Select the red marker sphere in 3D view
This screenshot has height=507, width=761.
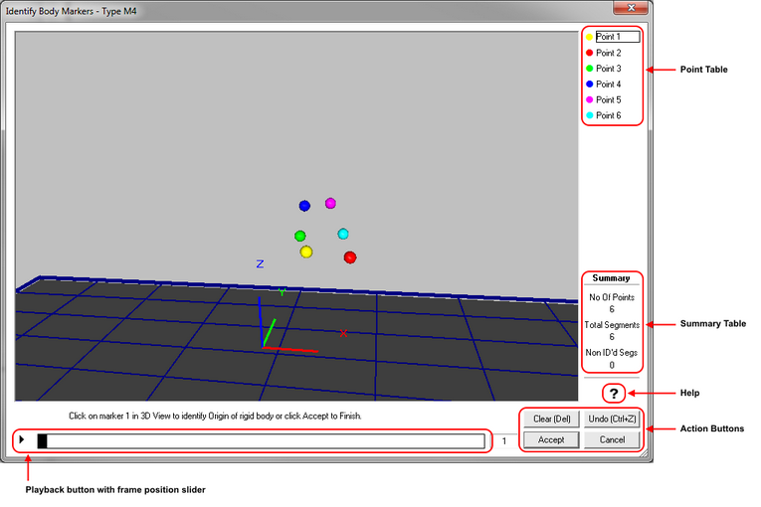350,257
